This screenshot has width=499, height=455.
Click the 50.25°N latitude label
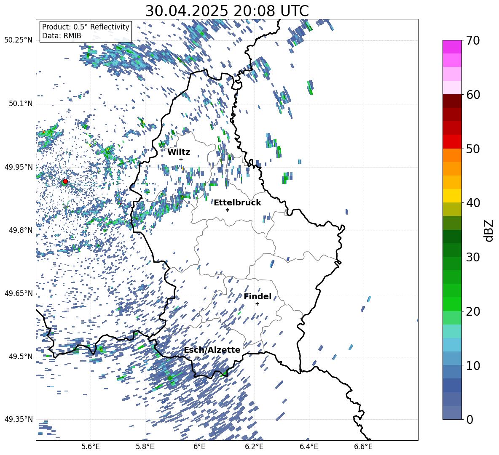pyautogui.click(x=19, y=40)
